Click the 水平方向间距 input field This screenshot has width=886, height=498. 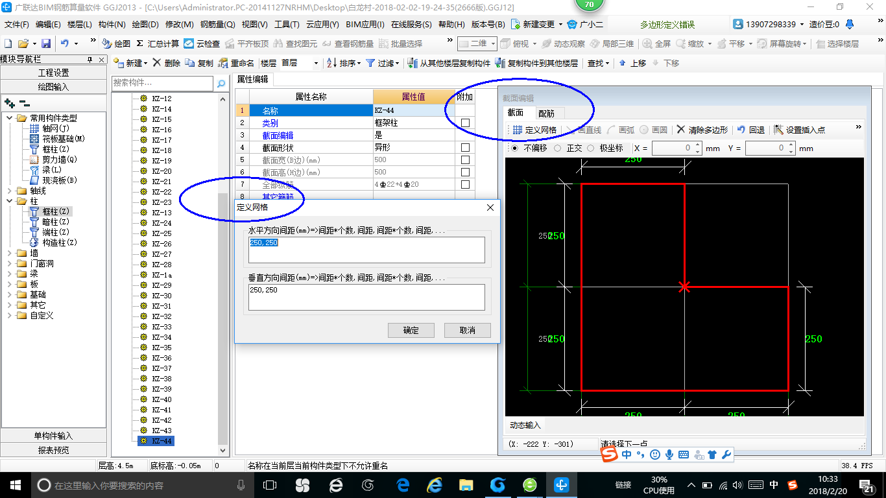(x=366, y=250)
